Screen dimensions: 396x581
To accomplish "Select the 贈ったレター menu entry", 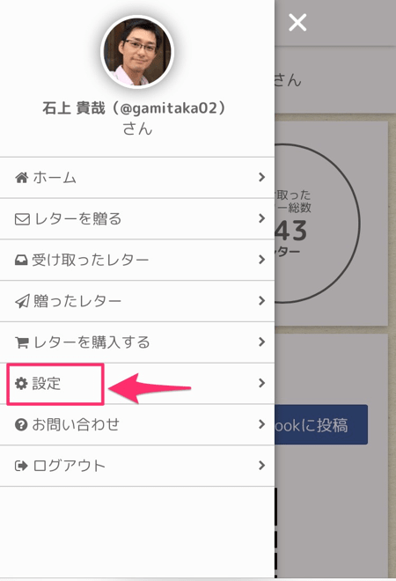I will (137, 301).
